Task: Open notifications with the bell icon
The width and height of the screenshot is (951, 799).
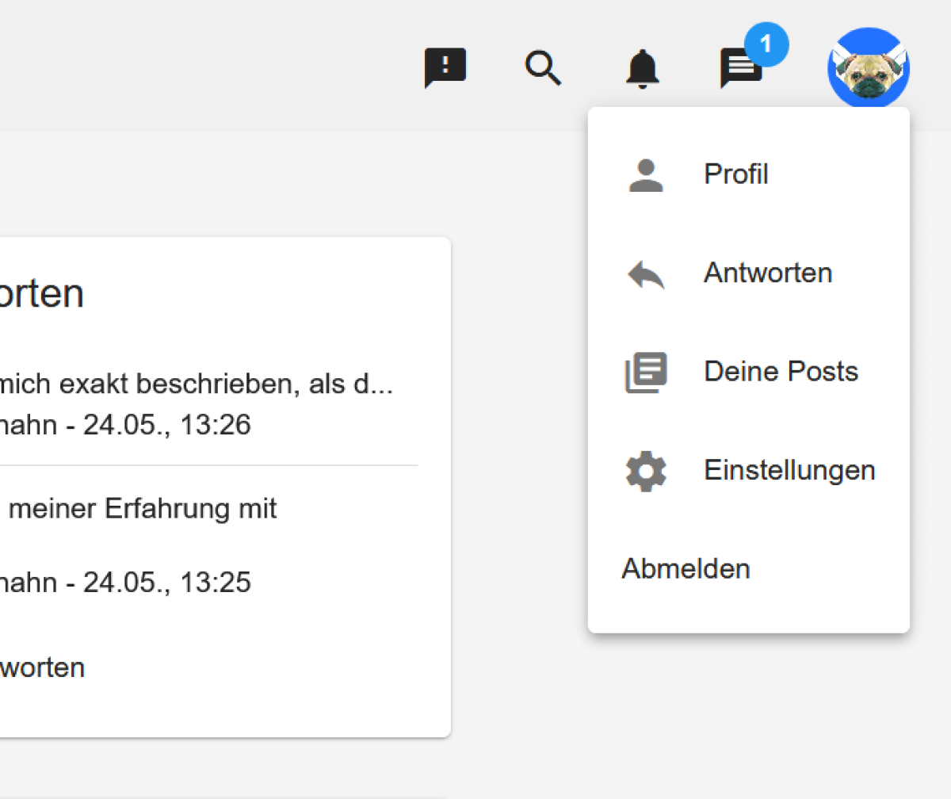Action: tap(642, 68)
